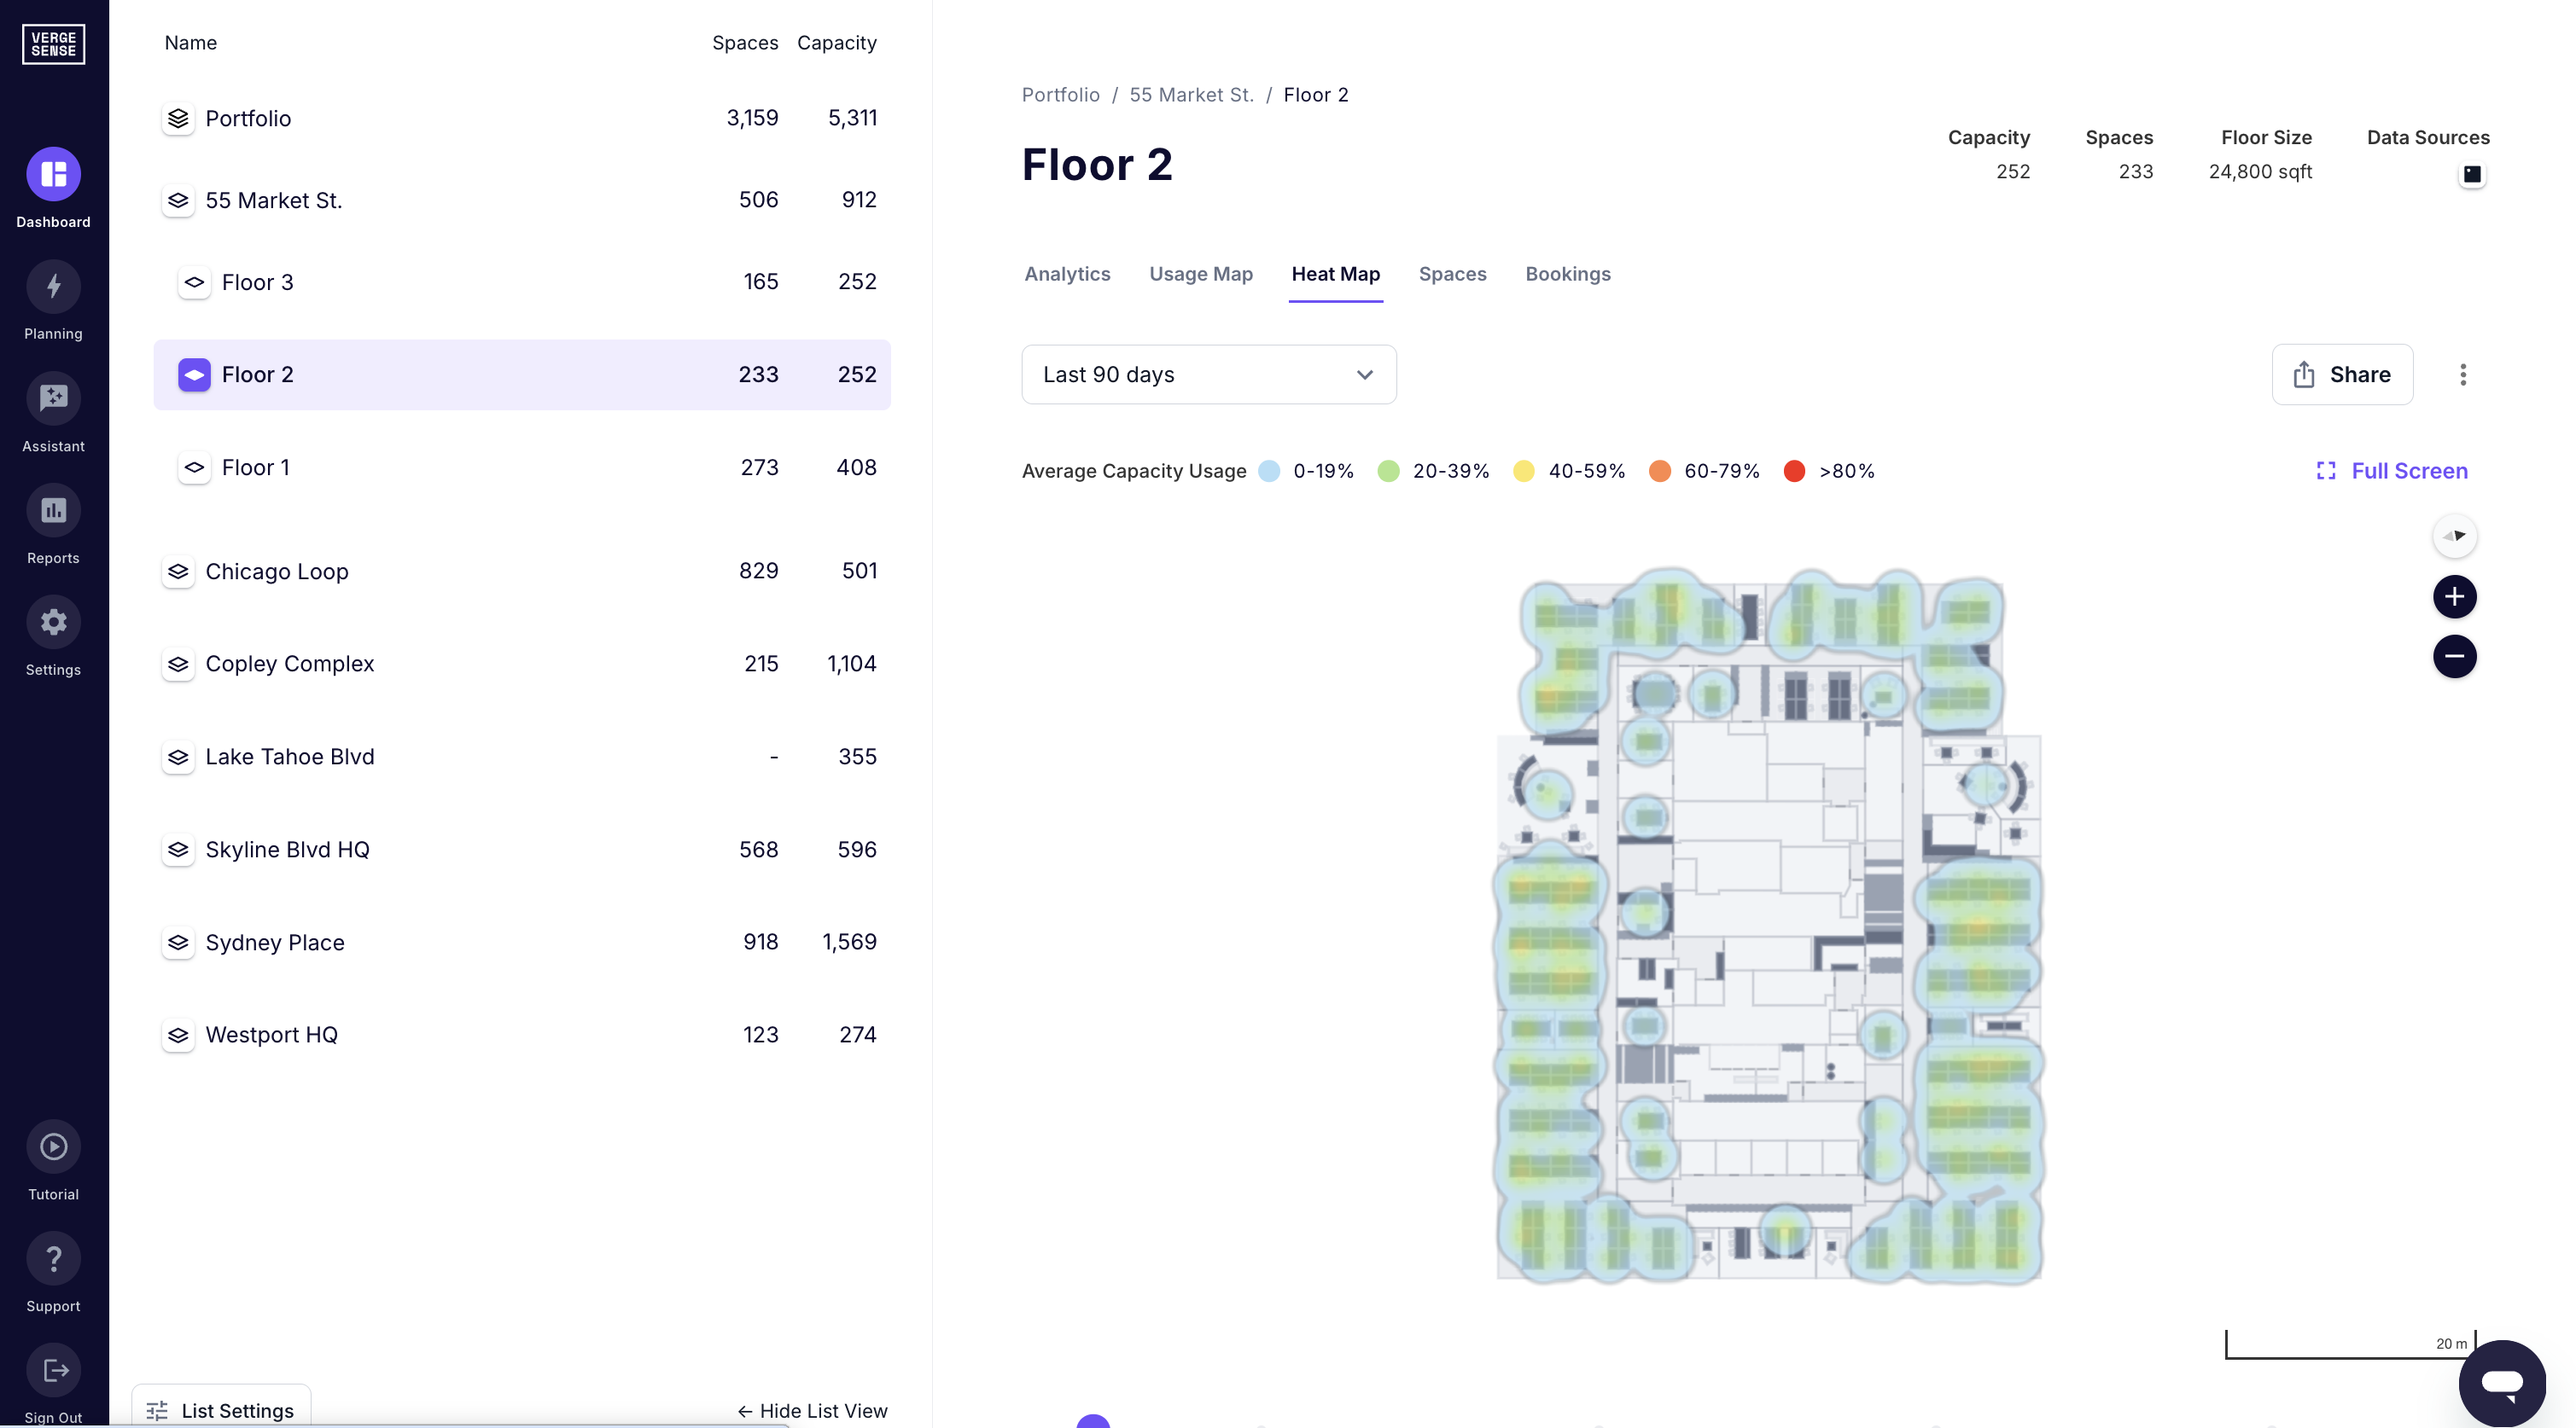Screen dimensions: 2576x1428
Task: Click the Share button
Action: (x=2342, y=374)
